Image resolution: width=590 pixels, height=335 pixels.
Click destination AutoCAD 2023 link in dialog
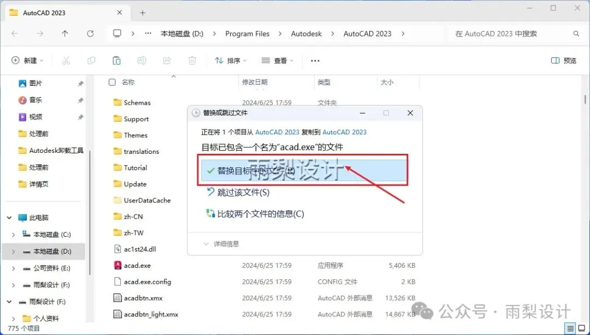pyautogui.click(x=345, y=132)
